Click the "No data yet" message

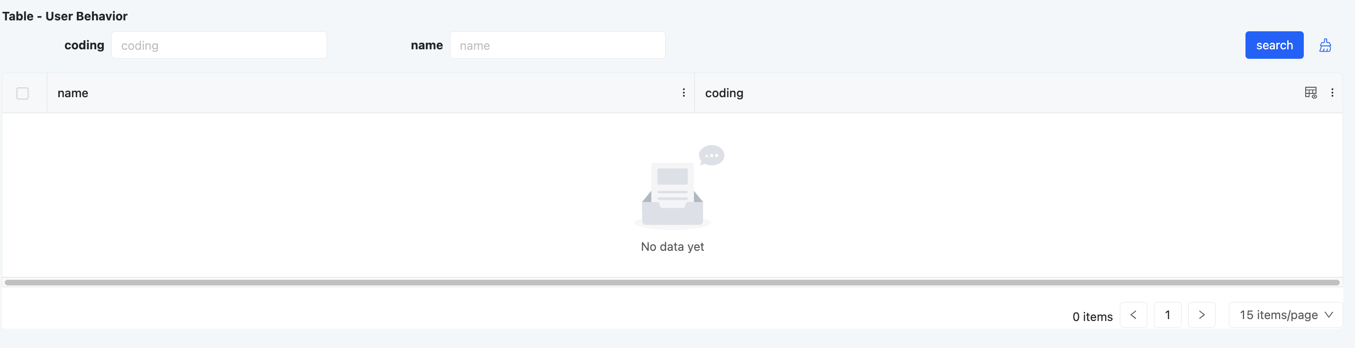(672, 247)
